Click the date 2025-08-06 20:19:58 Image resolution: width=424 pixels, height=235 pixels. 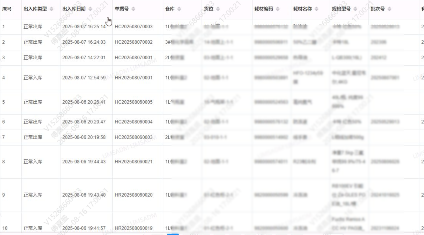point(84,137)
